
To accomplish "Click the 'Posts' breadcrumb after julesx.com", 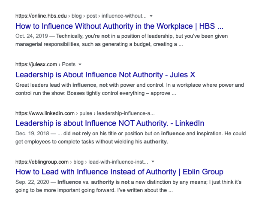I will tap(69, 64).
